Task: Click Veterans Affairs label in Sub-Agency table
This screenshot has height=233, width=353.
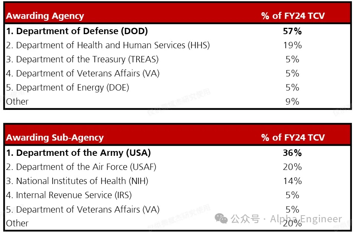Action: click(x=82, y=209)
